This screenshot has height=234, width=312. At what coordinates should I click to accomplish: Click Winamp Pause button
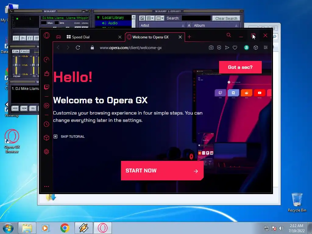click(x=30, y=38)
